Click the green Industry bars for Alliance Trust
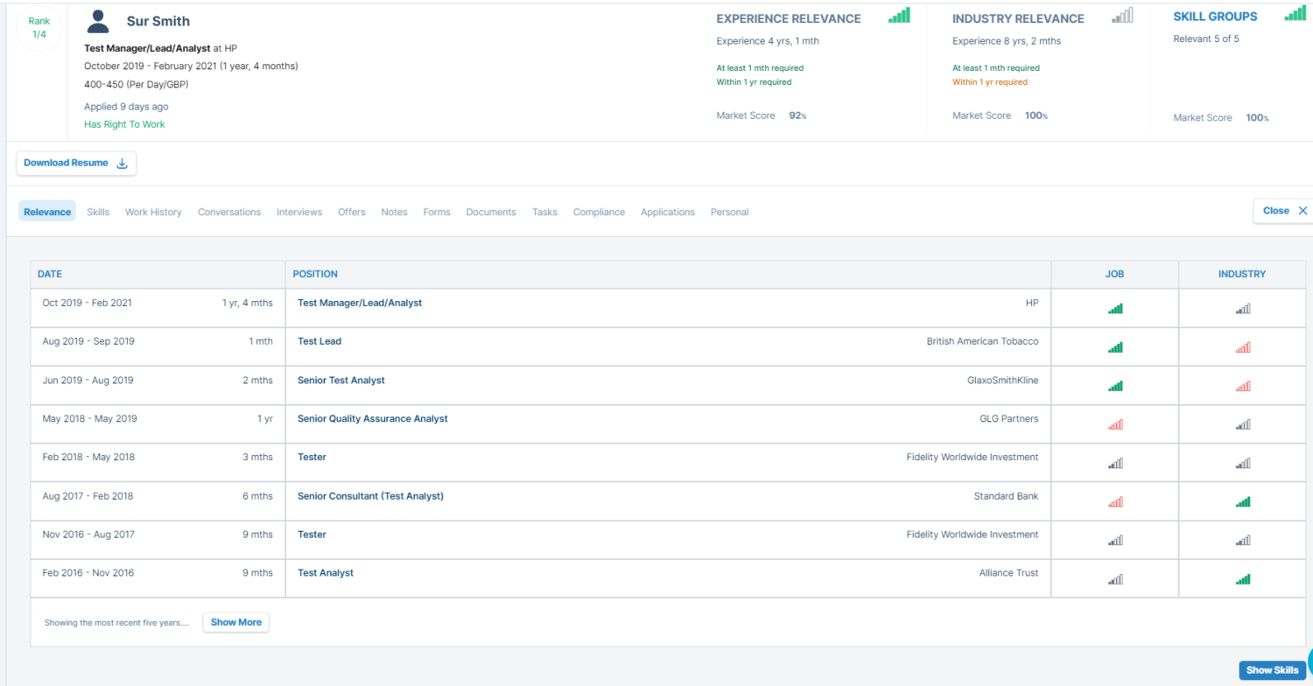 (x=1243, y=578)
